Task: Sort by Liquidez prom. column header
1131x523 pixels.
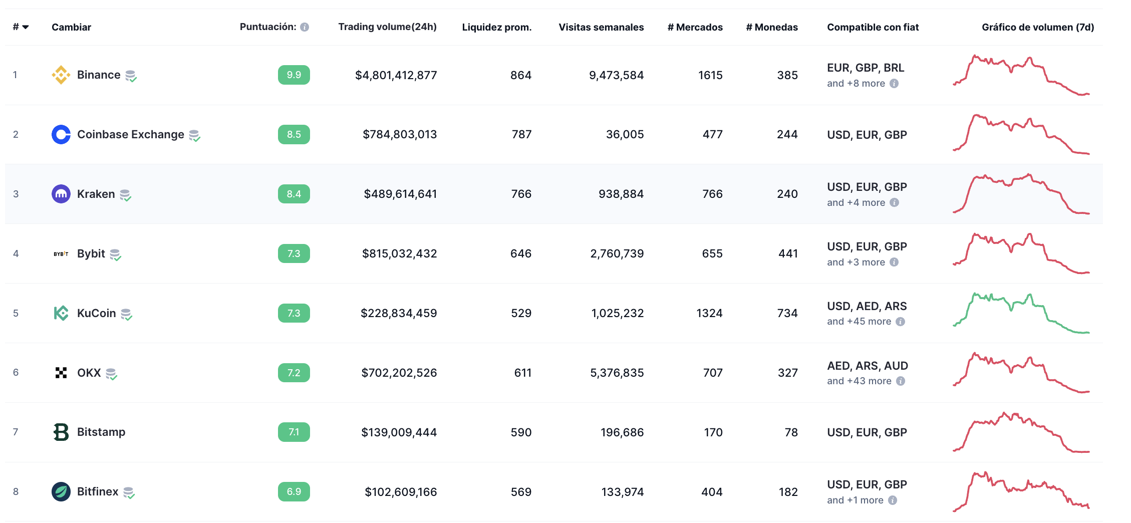Action: pyautogui.click(x=496, y=27)
